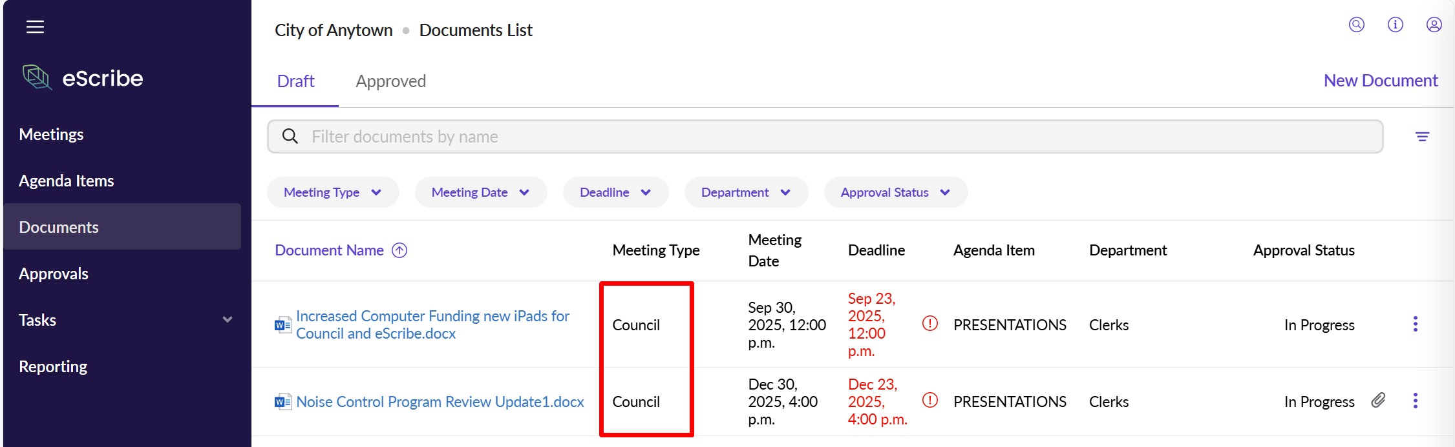Go to Agenda Items in sidebar
Image resolution: width=1455 pixels, height=447 pixels.
pyautogui.click(x=67, y=181)
